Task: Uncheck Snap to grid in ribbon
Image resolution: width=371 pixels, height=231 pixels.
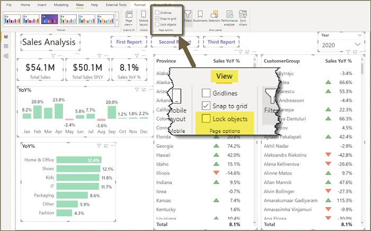Action: (x=156, y=19)
